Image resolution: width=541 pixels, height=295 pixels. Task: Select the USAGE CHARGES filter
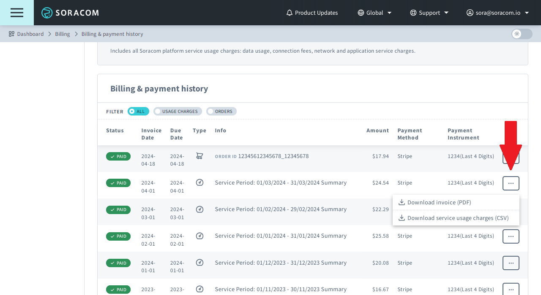point(178,111)
